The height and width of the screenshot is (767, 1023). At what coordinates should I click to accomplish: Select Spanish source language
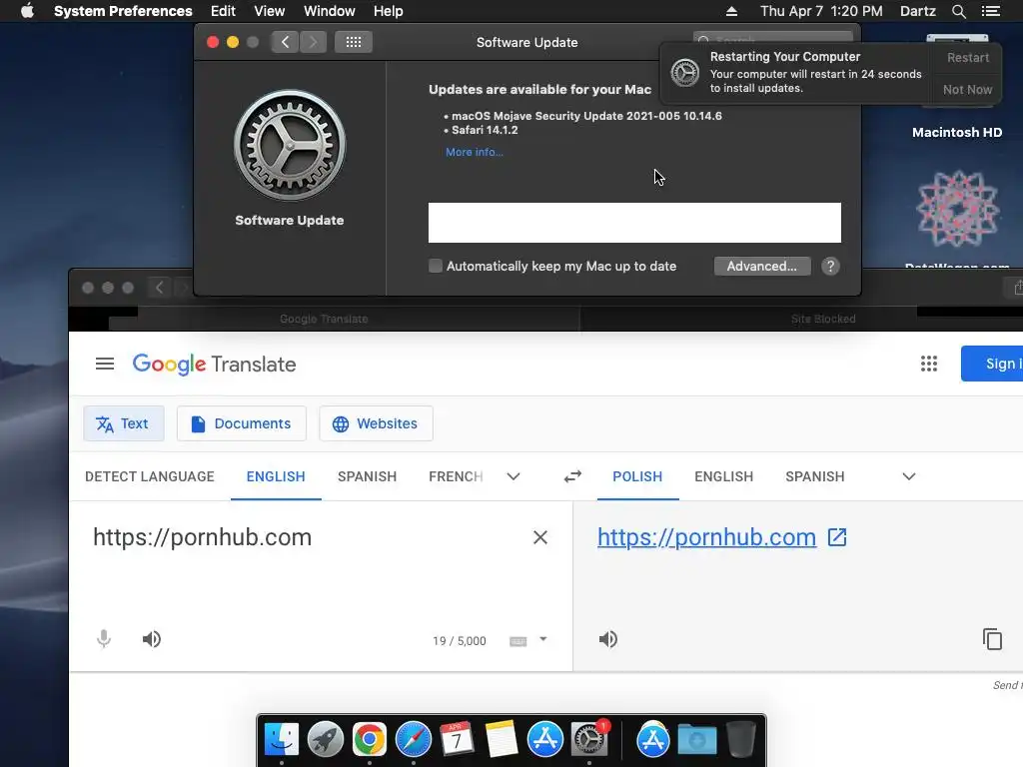[x=367, y=476]
